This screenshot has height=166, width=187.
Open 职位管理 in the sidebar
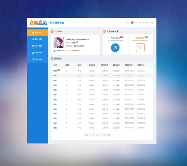point(38,39)
